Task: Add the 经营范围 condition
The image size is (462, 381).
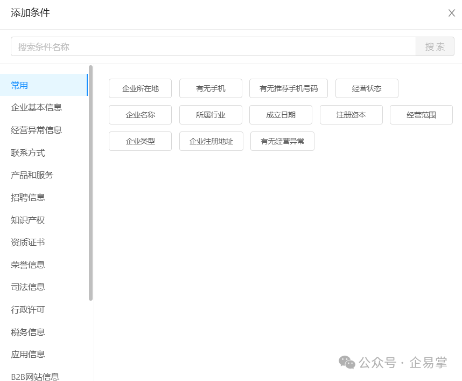Action: (421, 115)
